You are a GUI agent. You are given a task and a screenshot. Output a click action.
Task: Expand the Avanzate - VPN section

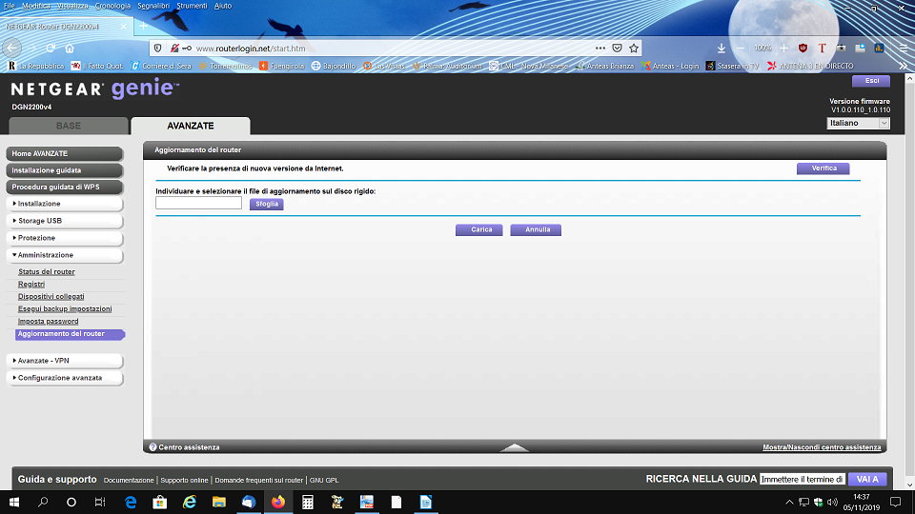click(65, 361)
